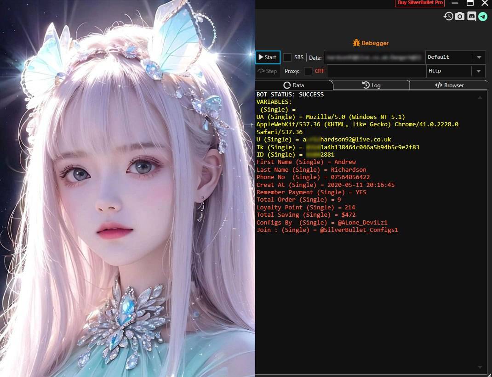This screenshot has height=377, width=492.
Task: Open the Telegram paper-plane icon
Action: [x=483, y=16]
